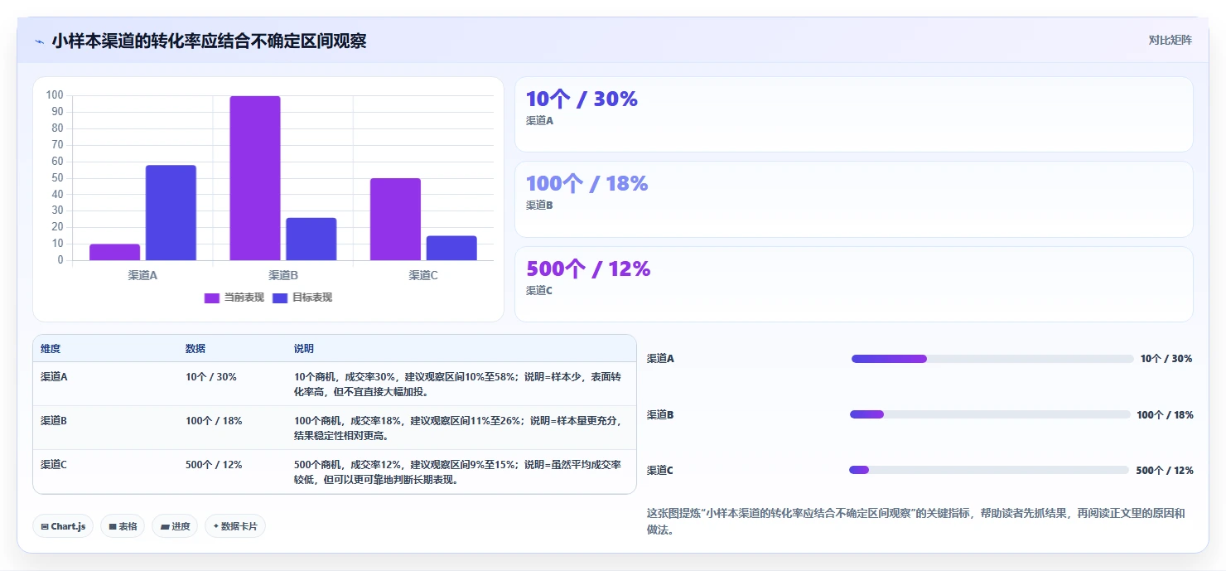Click the 数据卡片 tag chip

pos(235,526)
